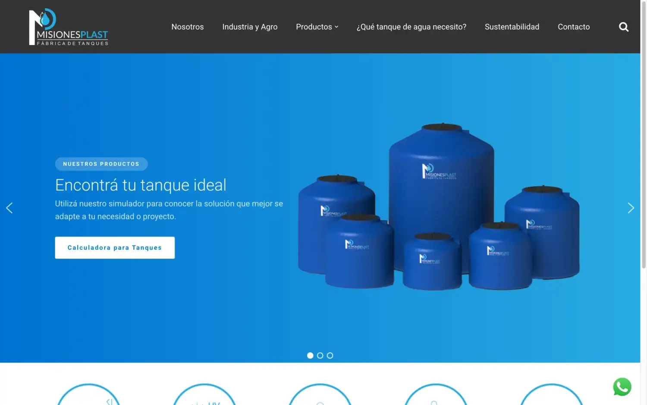Click the Encontrá tu tanque ideal heading
The image size is (647, 405).
141,185
